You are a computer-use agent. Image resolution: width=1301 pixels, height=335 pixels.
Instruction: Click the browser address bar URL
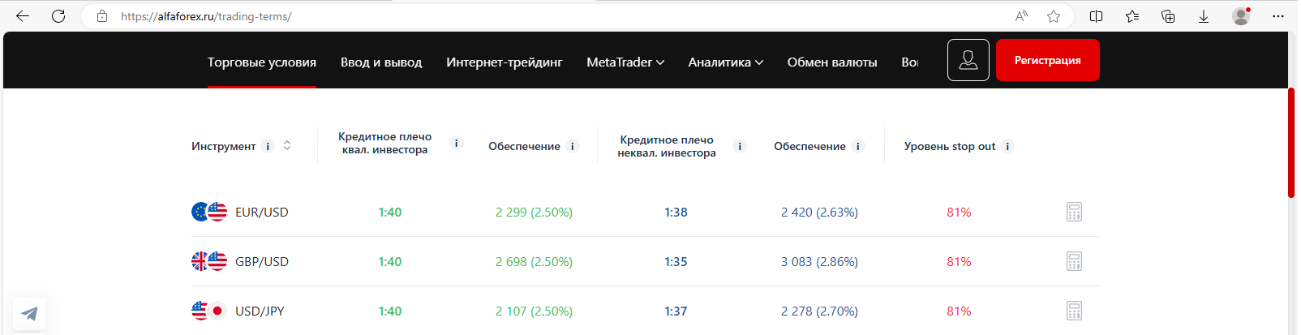click(x=206, y=16)
